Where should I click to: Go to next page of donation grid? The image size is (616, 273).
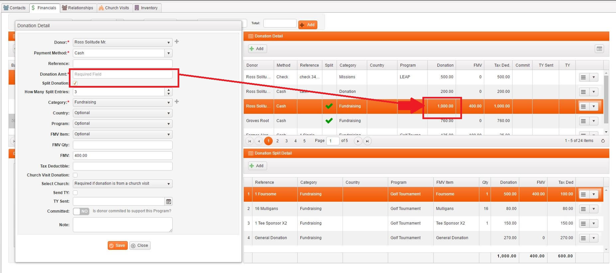click(358, 141)
